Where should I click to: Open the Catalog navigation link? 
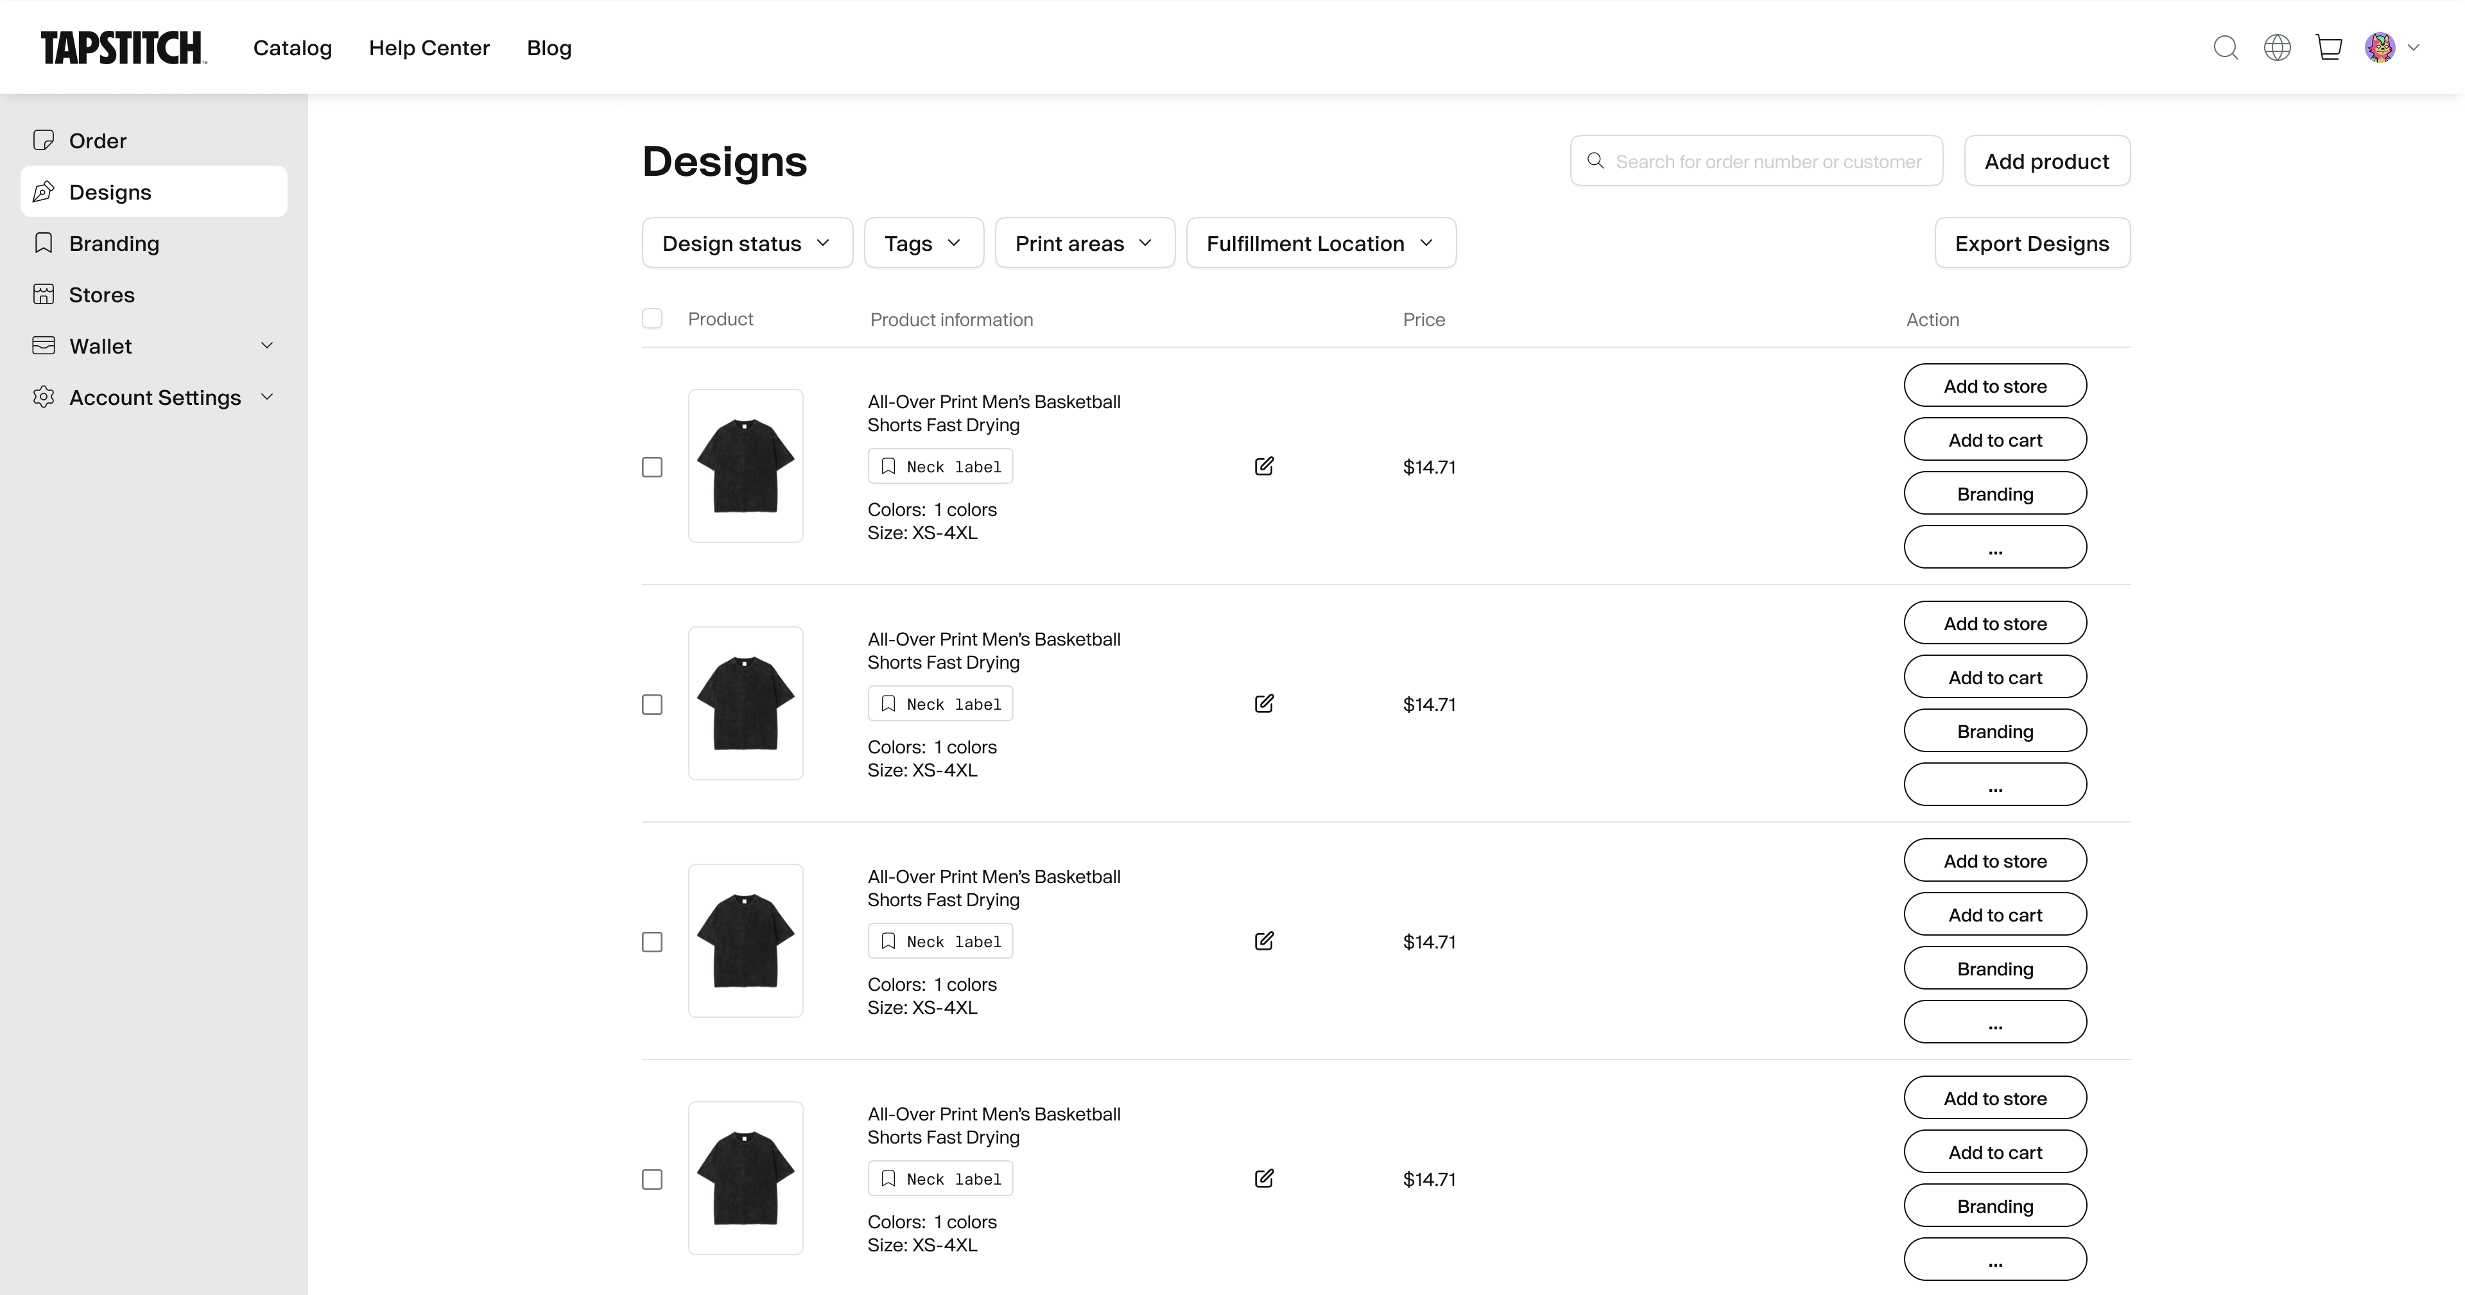coord(292,48)
